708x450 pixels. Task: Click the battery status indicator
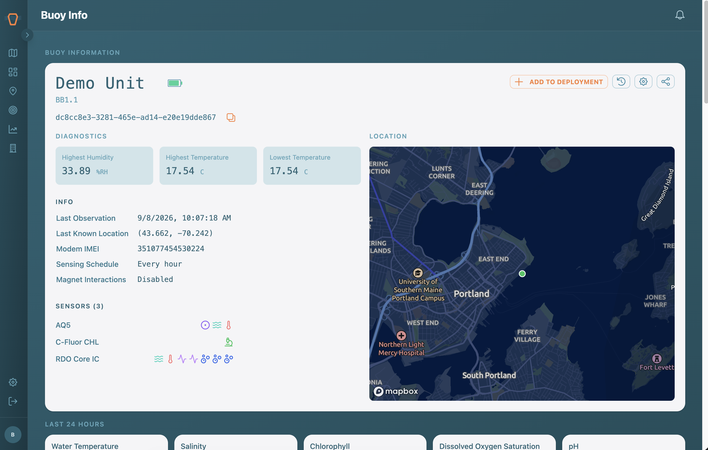coord(175,83)
